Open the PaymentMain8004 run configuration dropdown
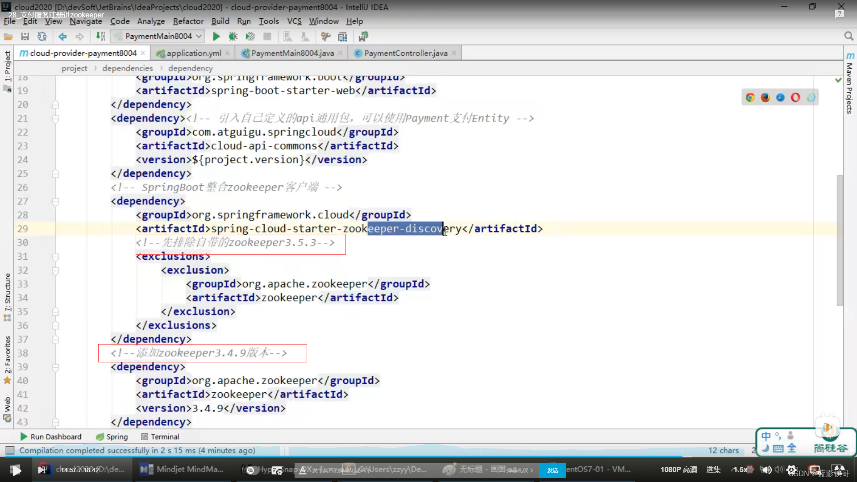The image size is (857, 482). coord(158,36)
